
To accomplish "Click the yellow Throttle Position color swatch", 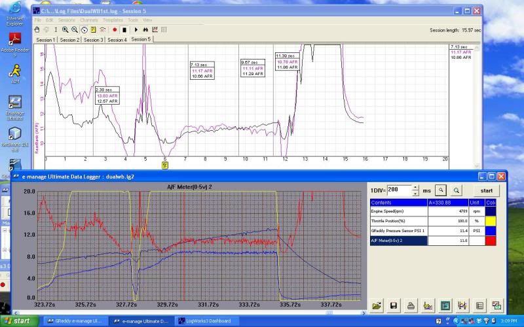I will pyautogui.click(x=491, y=222).
